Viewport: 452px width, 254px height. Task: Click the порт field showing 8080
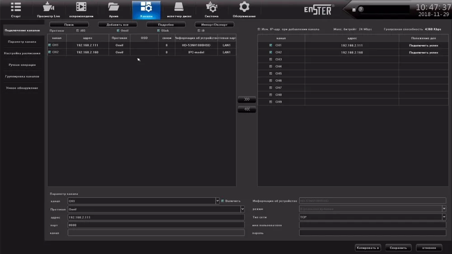coord(156,225)
